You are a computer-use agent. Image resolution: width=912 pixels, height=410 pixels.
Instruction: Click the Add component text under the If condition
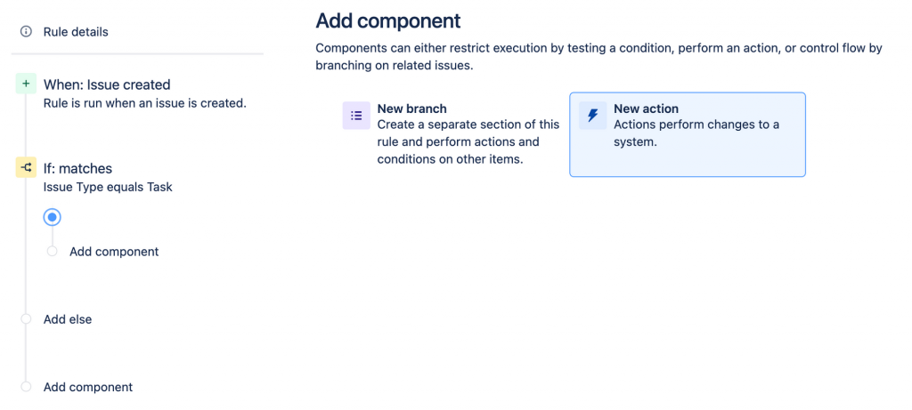pos(114,252)
